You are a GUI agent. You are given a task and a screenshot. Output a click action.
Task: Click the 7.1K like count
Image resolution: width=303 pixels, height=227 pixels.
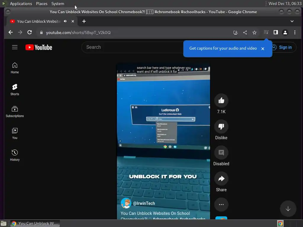(221, 111)
